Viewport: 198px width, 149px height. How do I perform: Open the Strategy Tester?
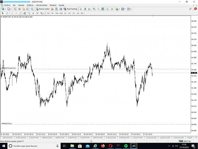32,9
